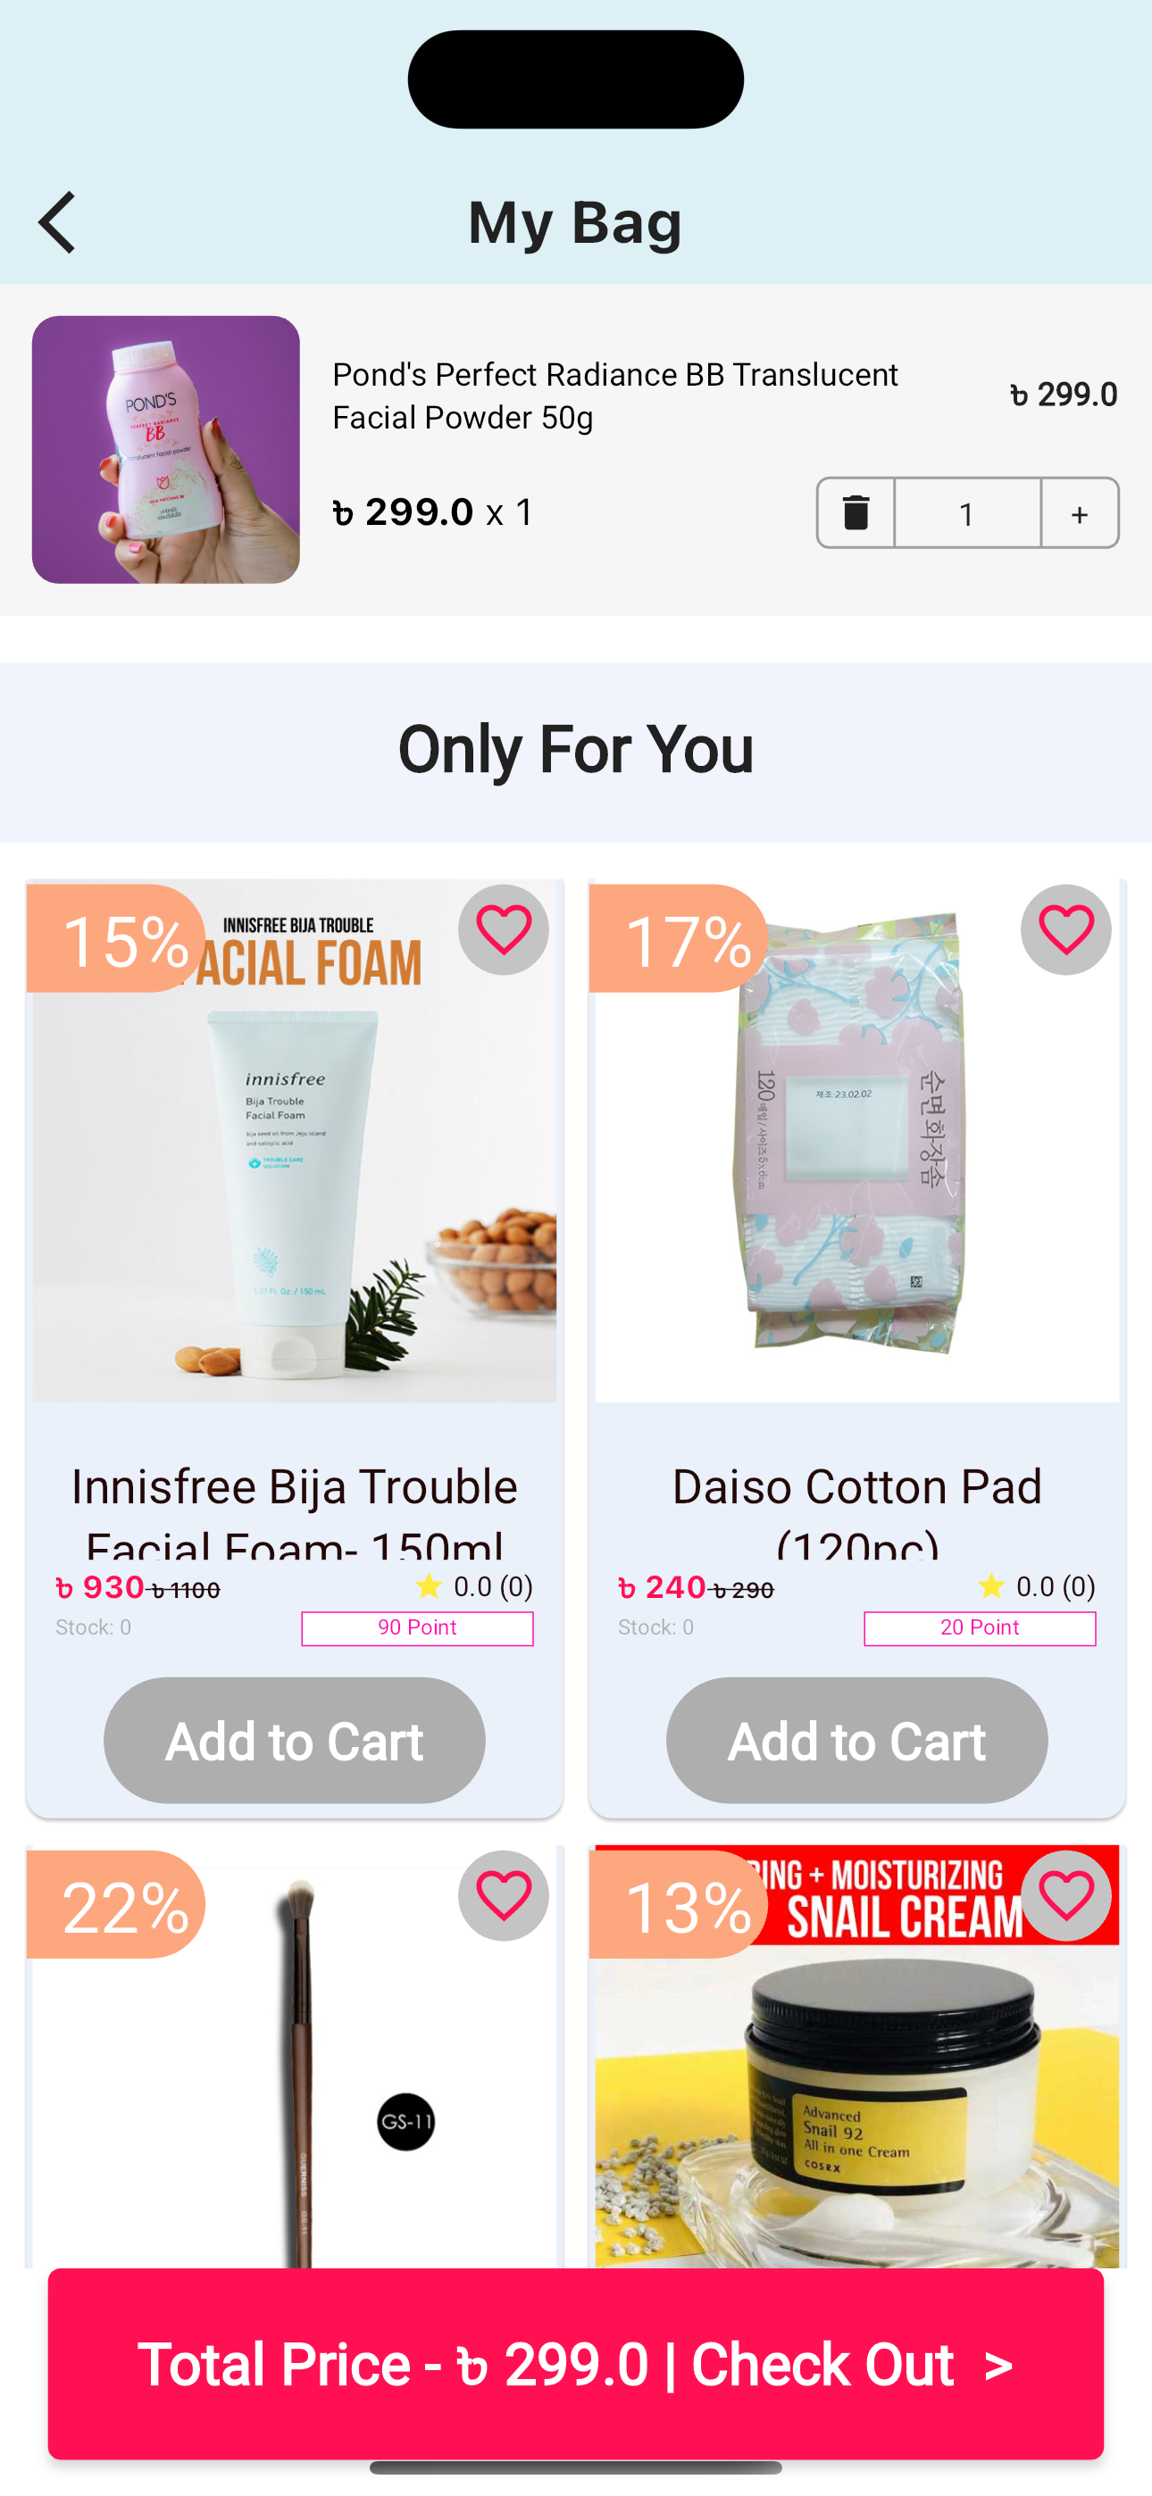Select the 90 Point badge

coord(417,1627)
